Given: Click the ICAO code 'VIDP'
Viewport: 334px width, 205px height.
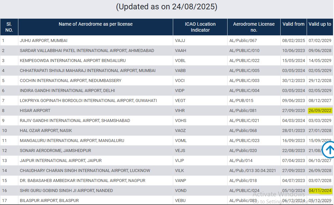Looking at the screenshot, I should [180, 90].
